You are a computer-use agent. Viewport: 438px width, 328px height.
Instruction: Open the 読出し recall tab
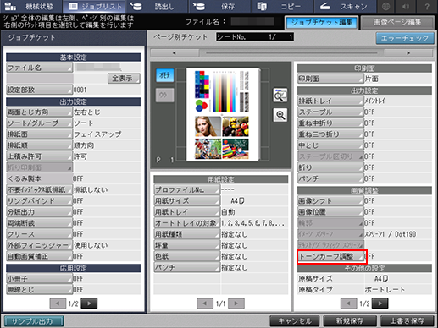(x=157, y=6)
